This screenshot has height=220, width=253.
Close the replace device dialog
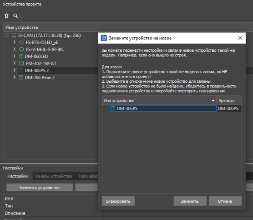pyautogui.click(x=240, y=38)
